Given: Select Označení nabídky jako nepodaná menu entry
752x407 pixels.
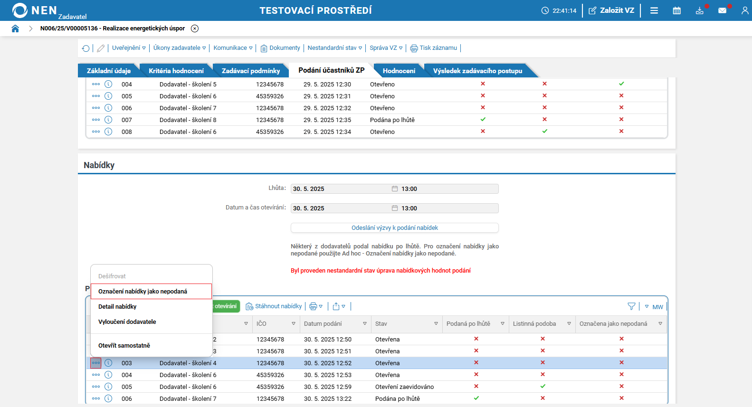Looking at the screenshot, I should click(143, 292).
